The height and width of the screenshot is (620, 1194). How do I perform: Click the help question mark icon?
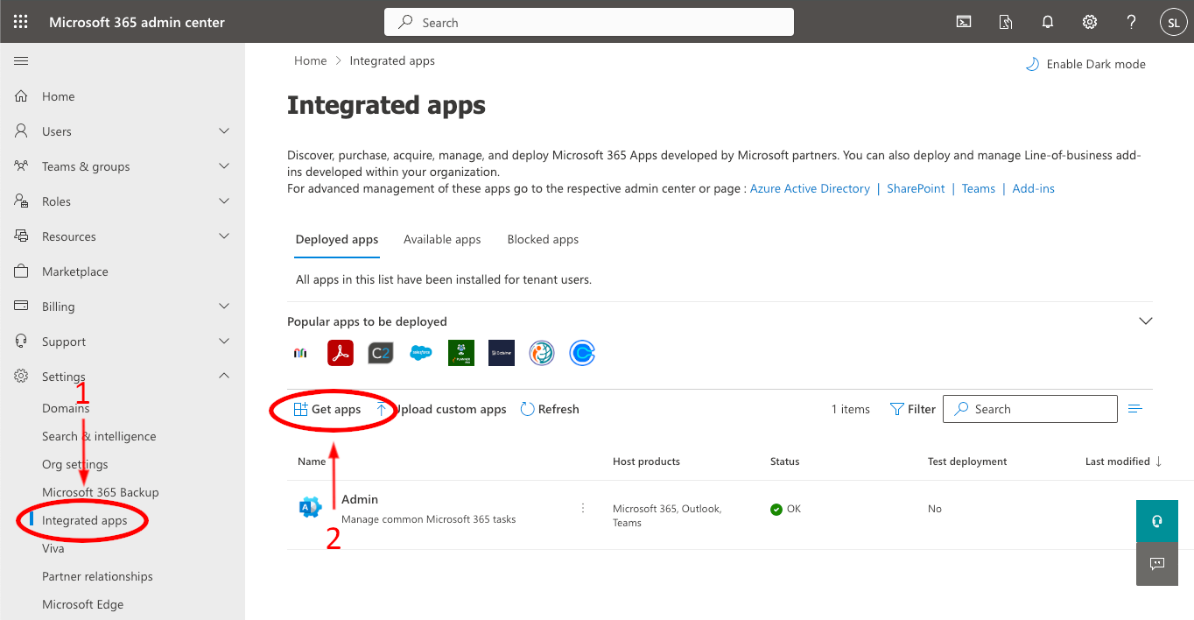[x=1131, y=22]
